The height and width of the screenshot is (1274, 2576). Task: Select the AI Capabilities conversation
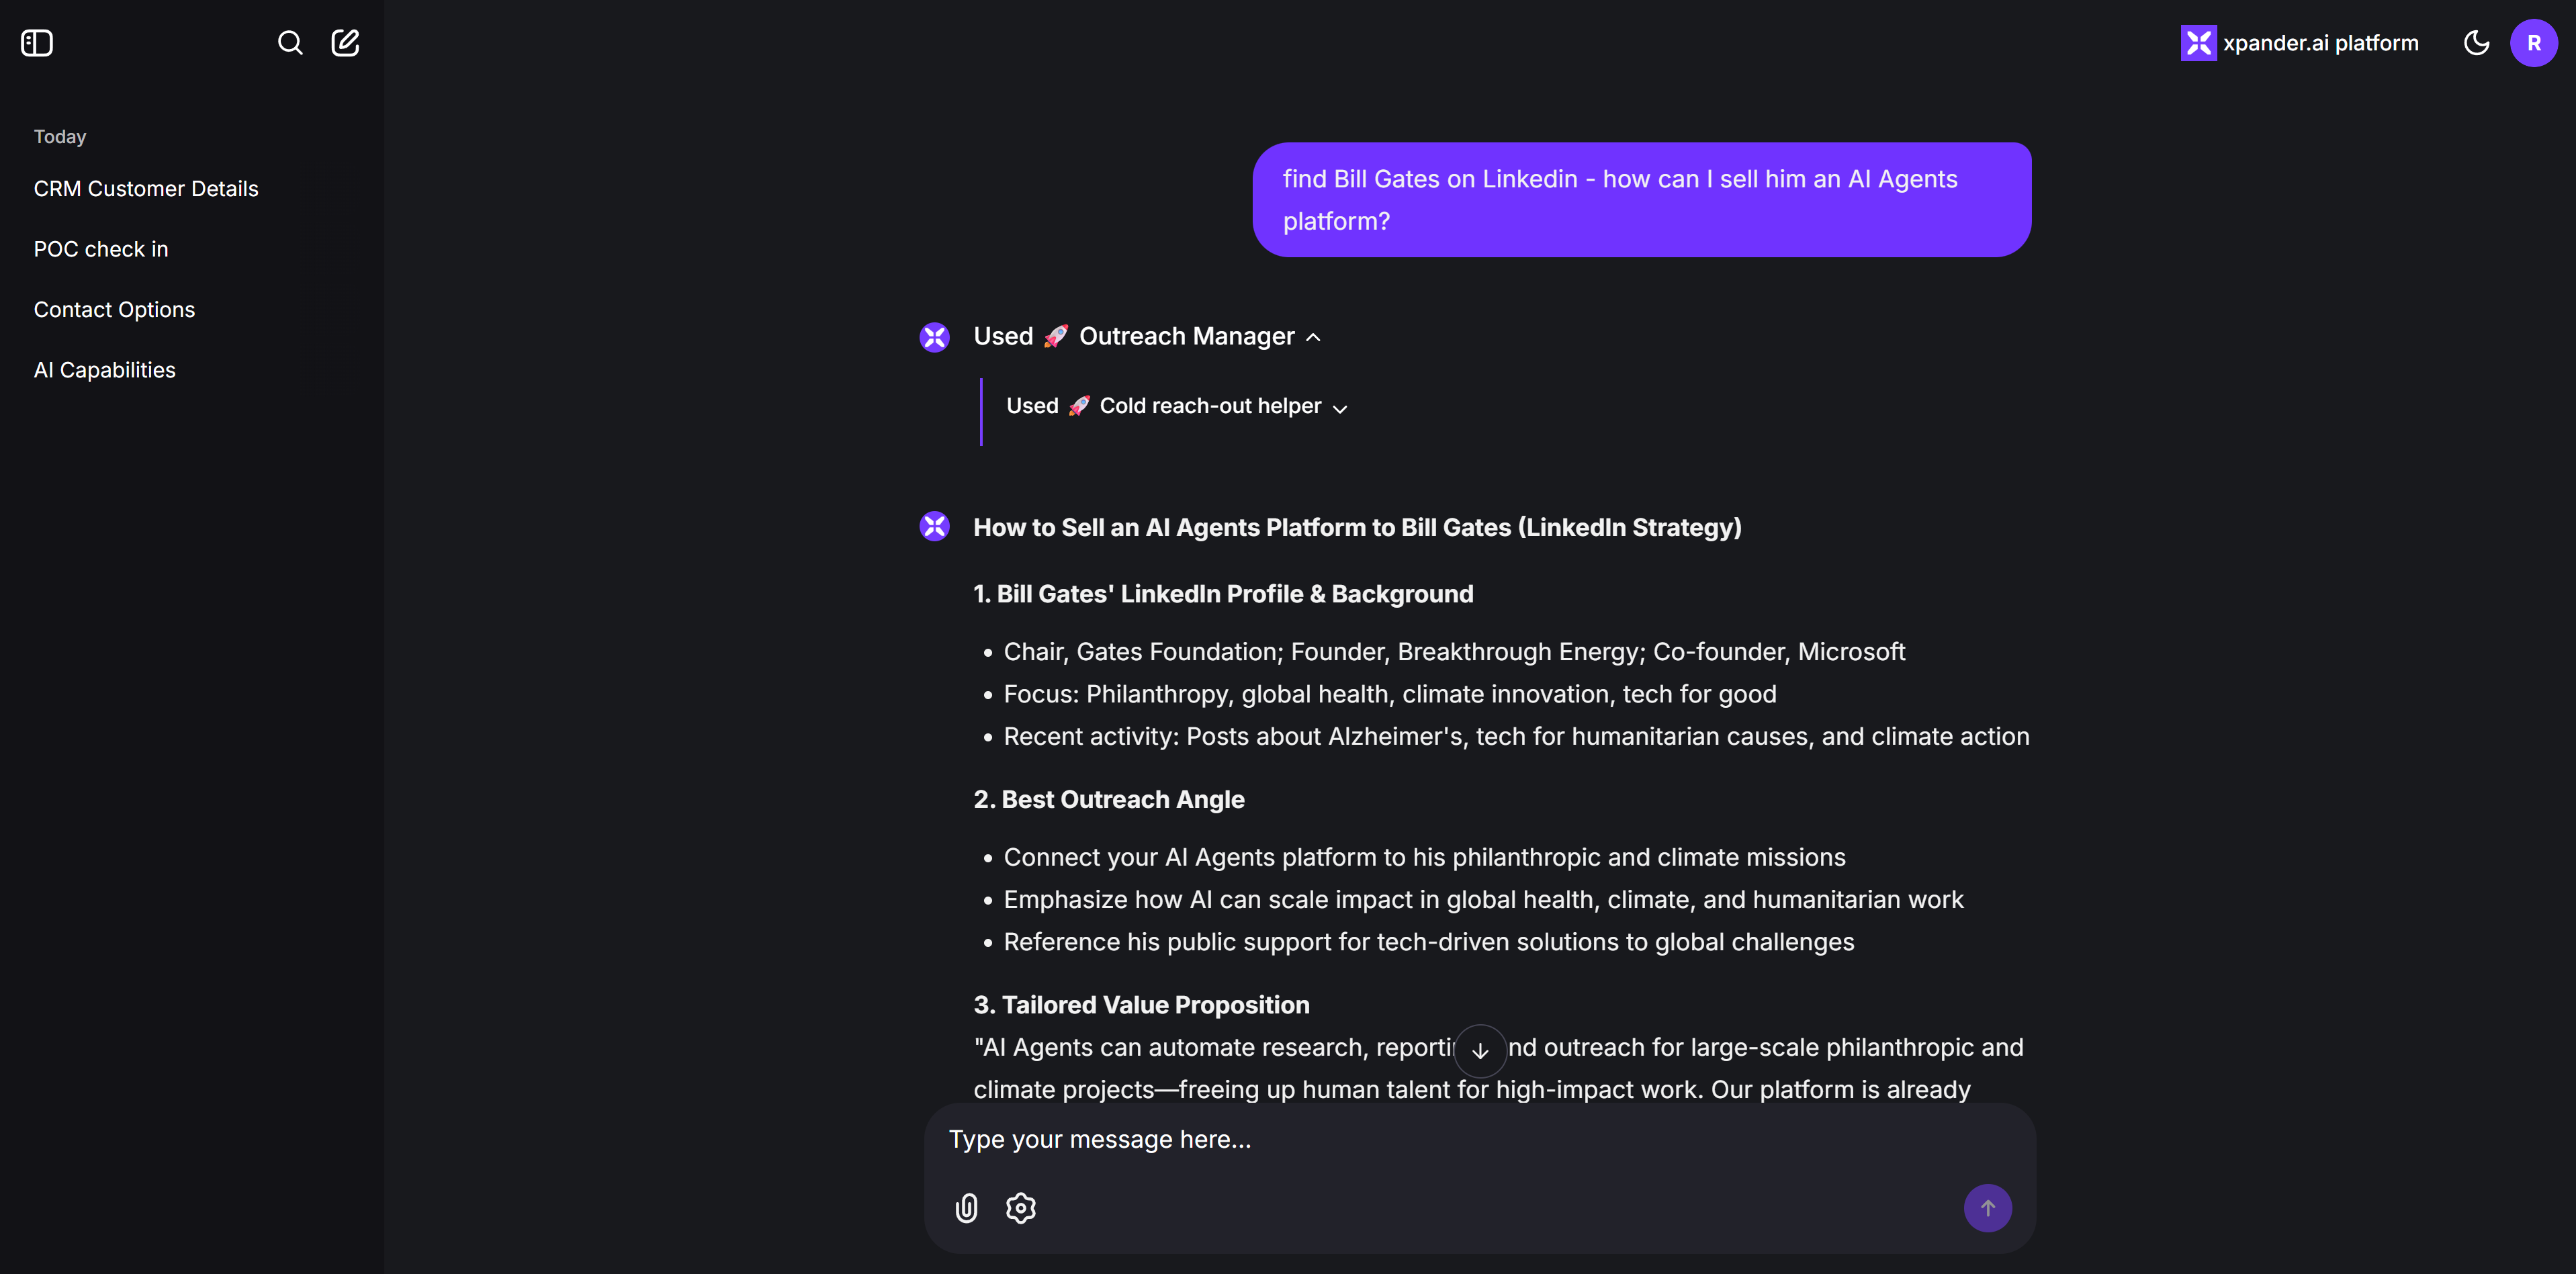coord(104,370)
